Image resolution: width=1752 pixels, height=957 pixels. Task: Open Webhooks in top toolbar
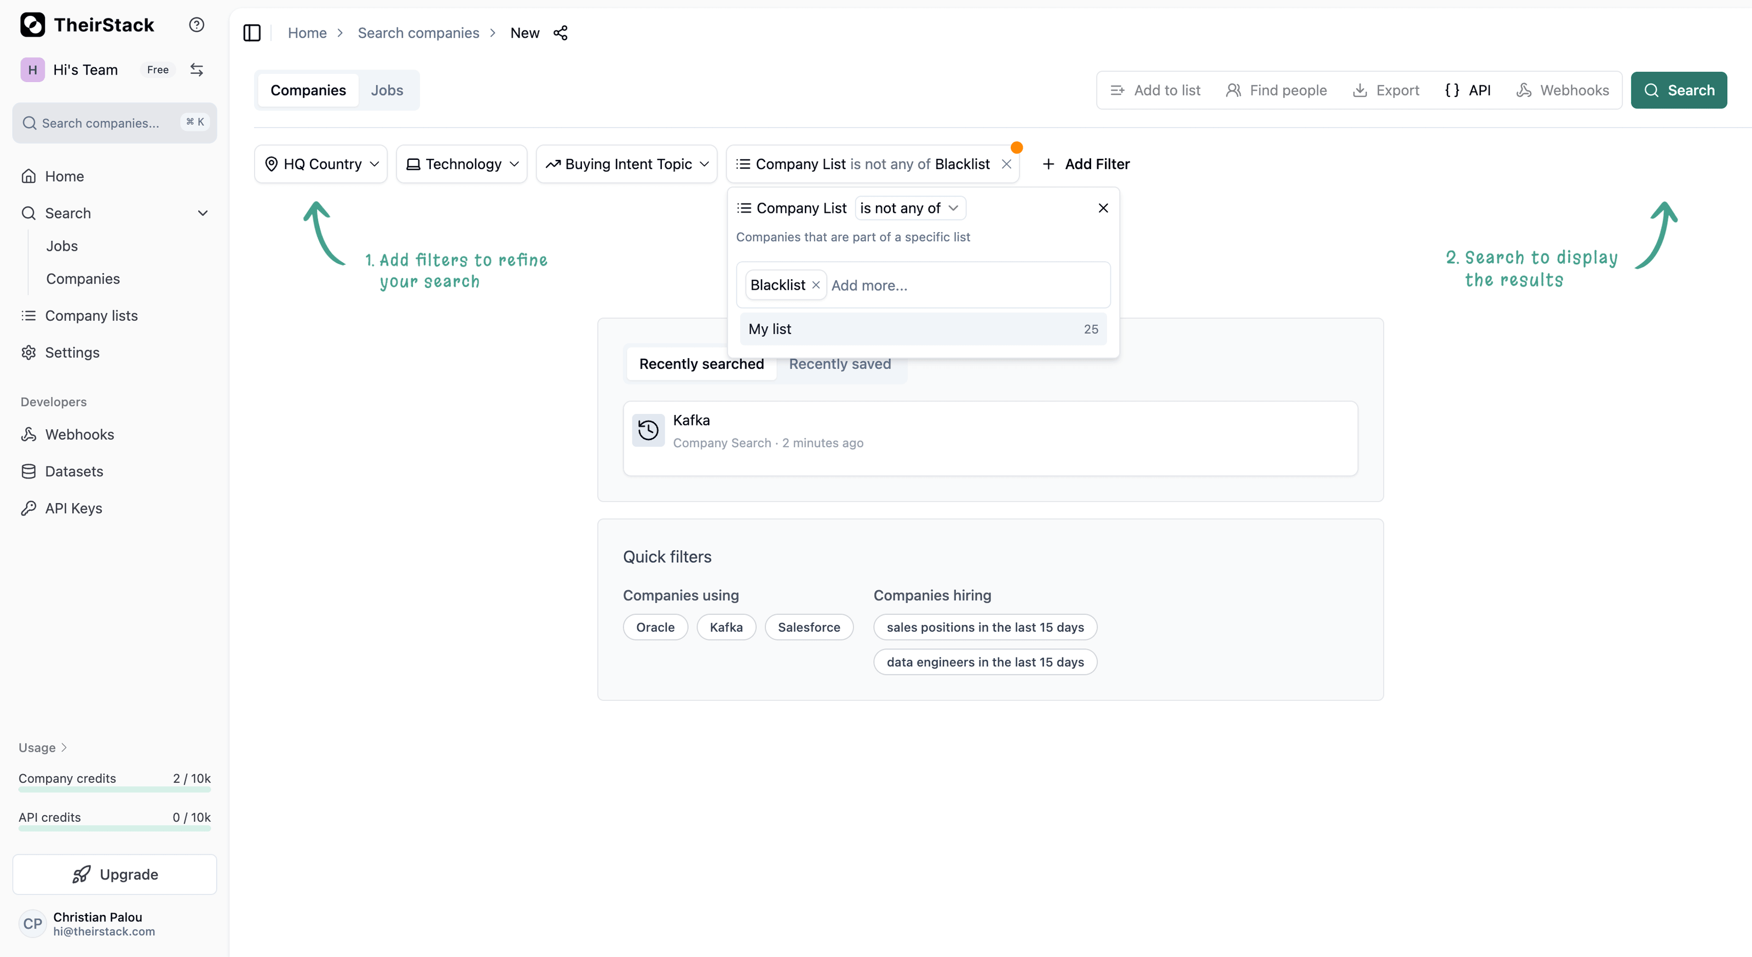(x=1562, y=90)
